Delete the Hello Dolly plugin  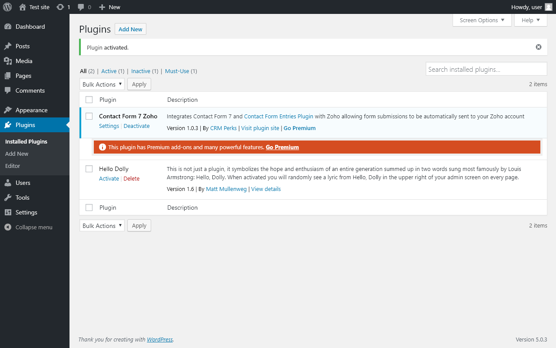131,178
